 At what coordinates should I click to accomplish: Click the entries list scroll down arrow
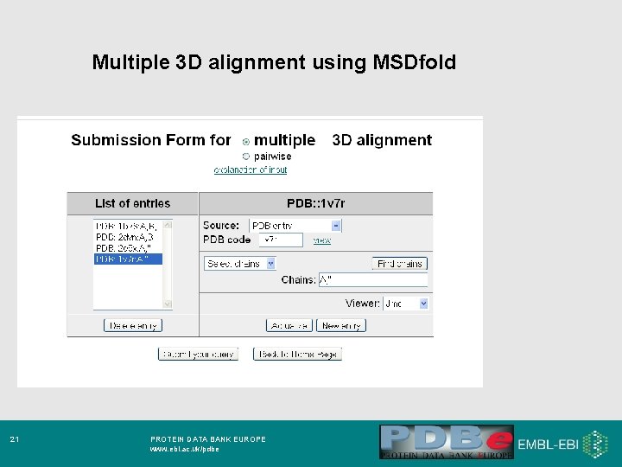168,304
